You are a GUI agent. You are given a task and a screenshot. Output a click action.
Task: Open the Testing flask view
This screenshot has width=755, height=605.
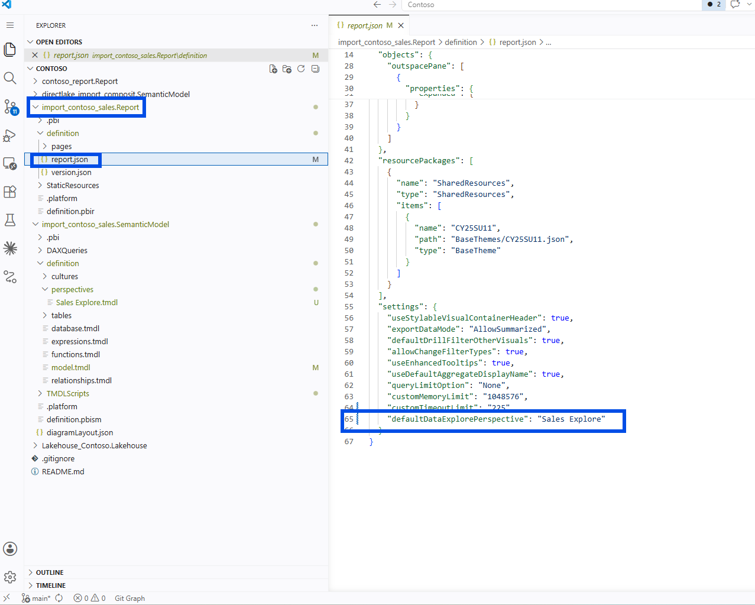[10, 220]
